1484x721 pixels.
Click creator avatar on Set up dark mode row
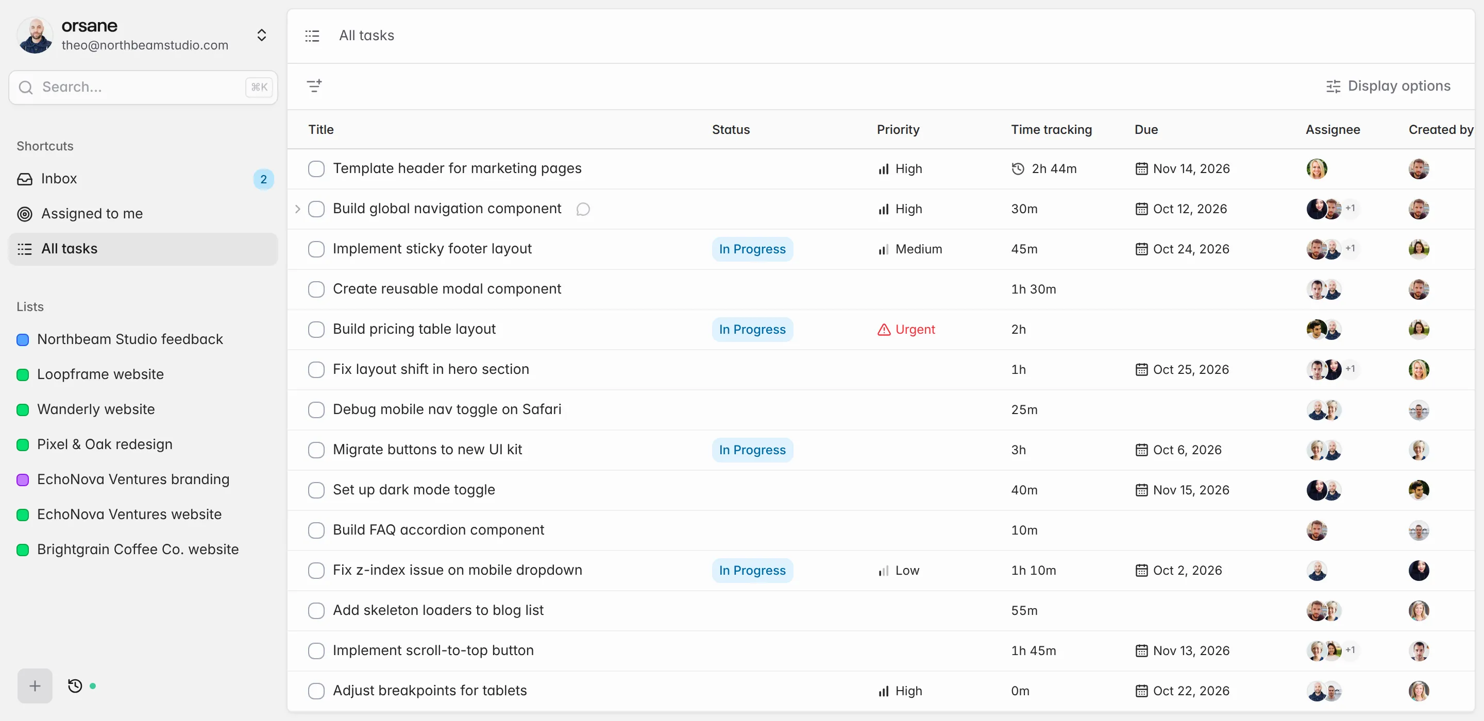1419,490
